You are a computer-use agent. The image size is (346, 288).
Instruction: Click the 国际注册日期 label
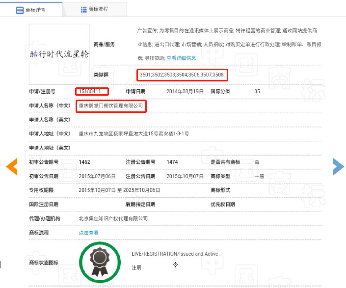44,205
